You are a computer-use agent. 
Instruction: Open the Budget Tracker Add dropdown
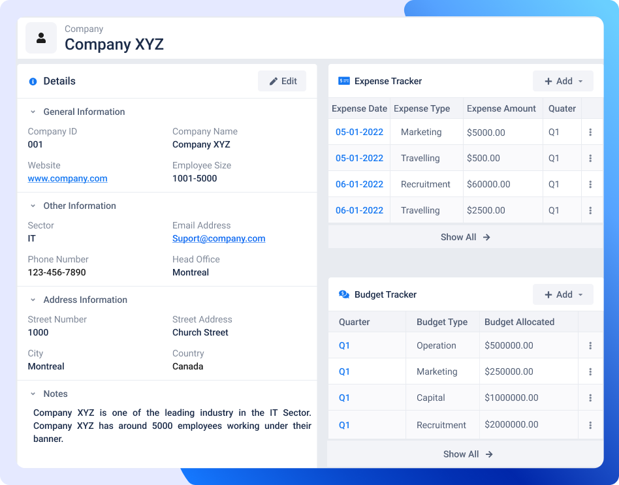coord(563,294)
